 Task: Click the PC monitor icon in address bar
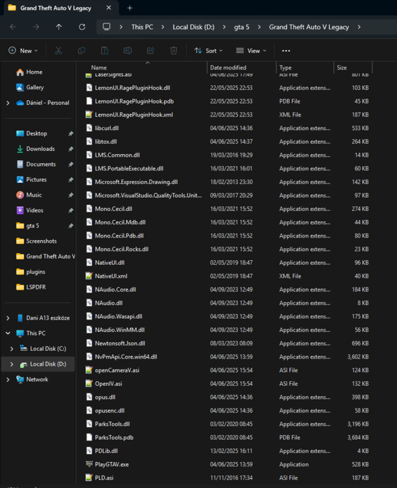coord(107,27)
